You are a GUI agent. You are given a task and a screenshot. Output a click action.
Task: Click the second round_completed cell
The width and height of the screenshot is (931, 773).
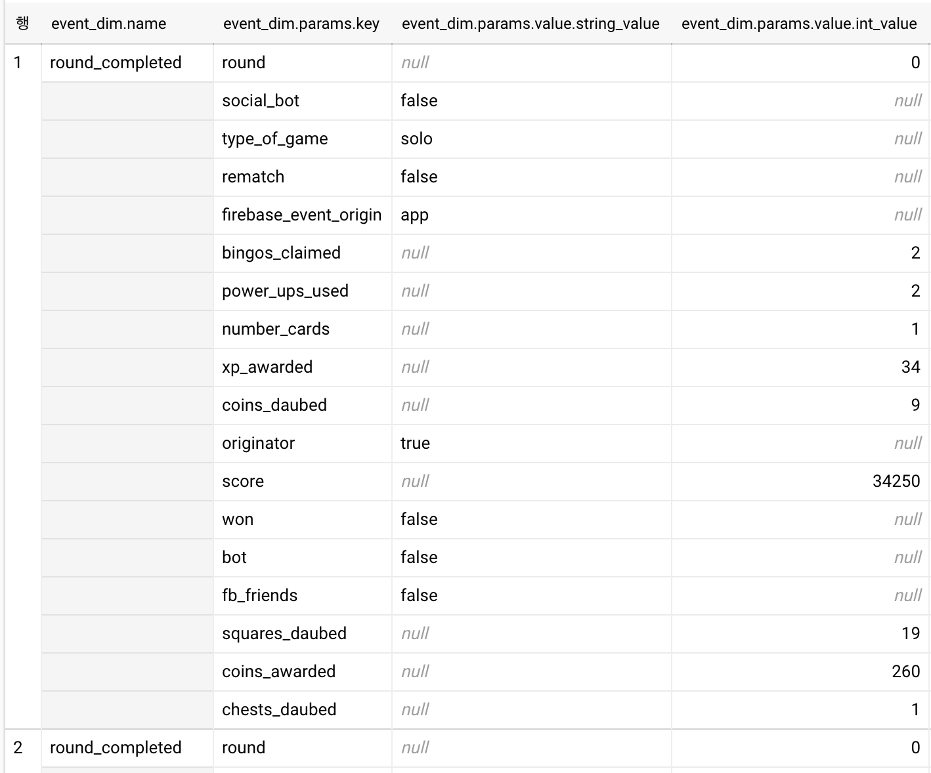127,748
